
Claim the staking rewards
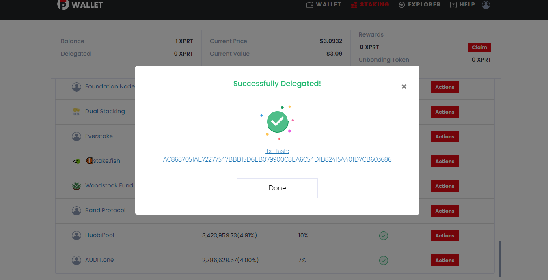479,47
